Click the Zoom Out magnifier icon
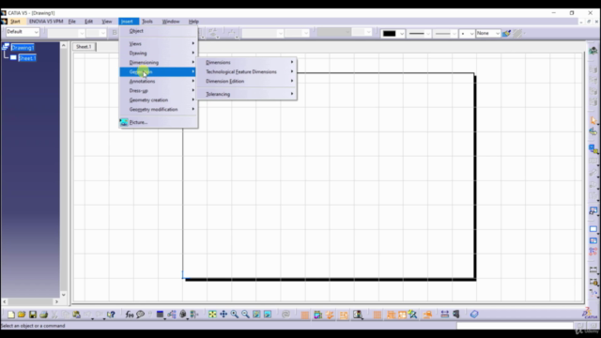The width and height of the screenshot is (601, 338). 246,315
